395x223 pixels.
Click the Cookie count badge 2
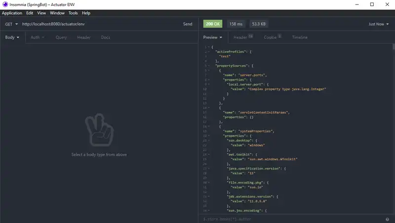(279, 36)
